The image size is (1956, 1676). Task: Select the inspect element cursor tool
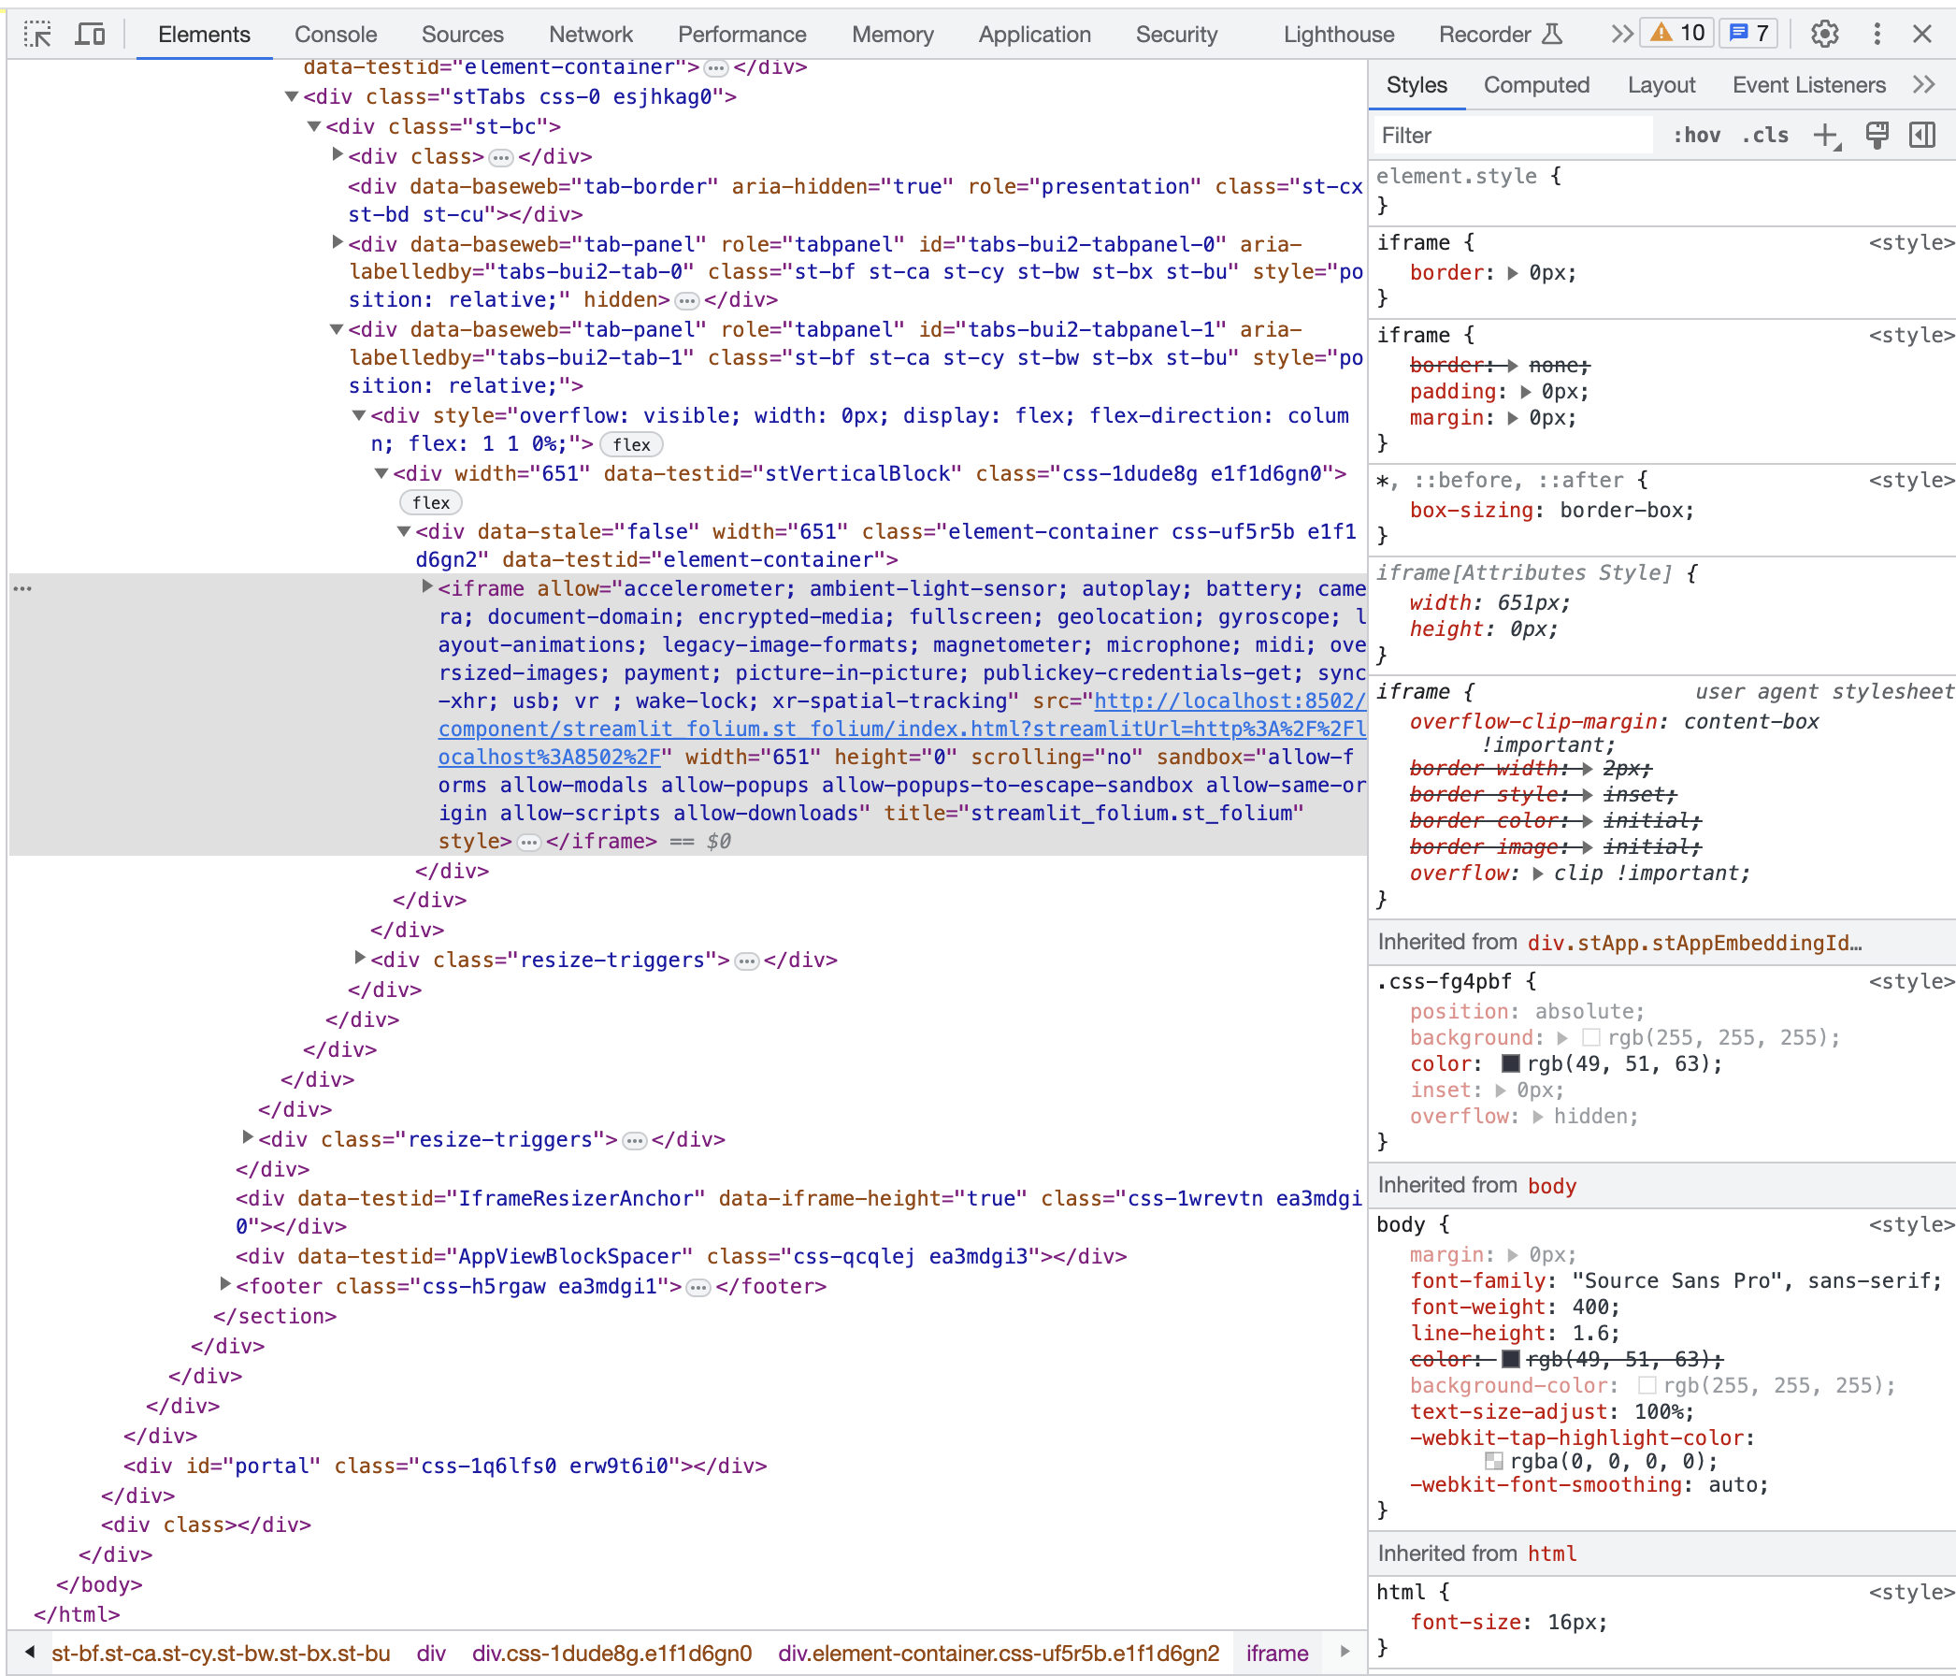[x=37, y=33]
